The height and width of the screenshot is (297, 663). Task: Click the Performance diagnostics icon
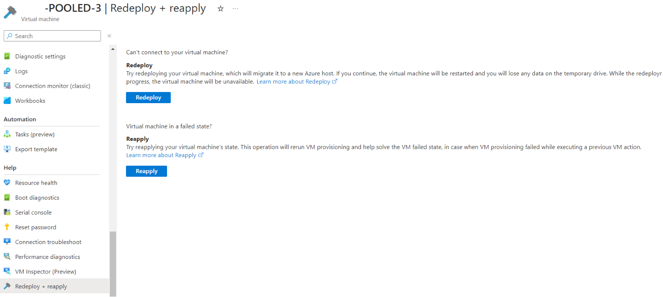tap(7, 256)
